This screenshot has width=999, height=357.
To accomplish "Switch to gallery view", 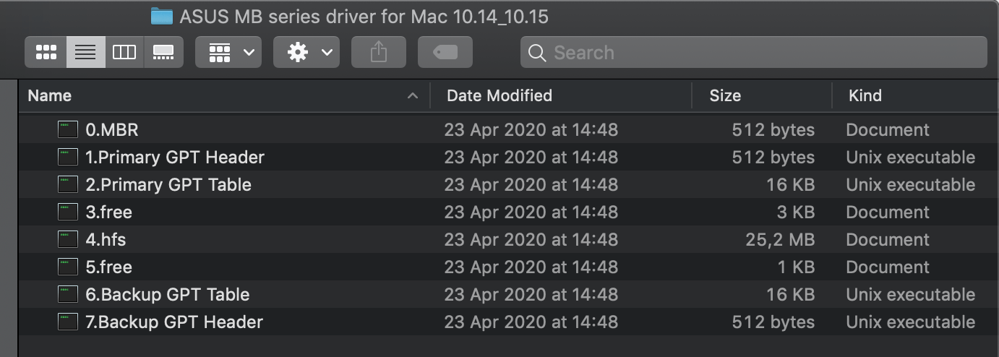I will (163, 52).
